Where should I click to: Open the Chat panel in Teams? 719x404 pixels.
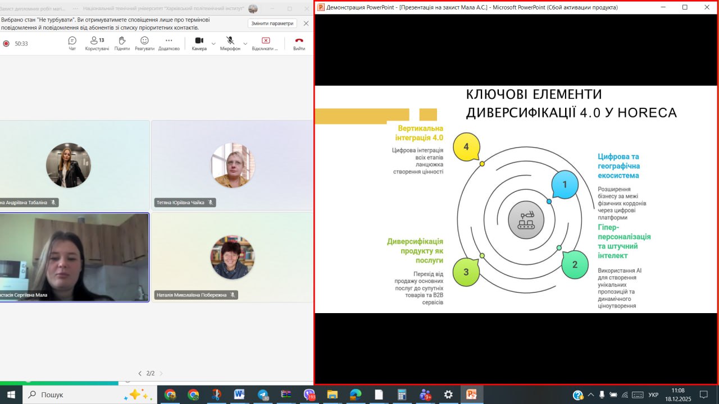(x=72, y=43)
